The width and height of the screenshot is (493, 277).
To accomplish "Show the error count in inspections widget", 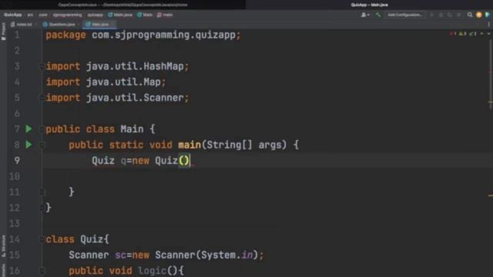I will 453,34.
